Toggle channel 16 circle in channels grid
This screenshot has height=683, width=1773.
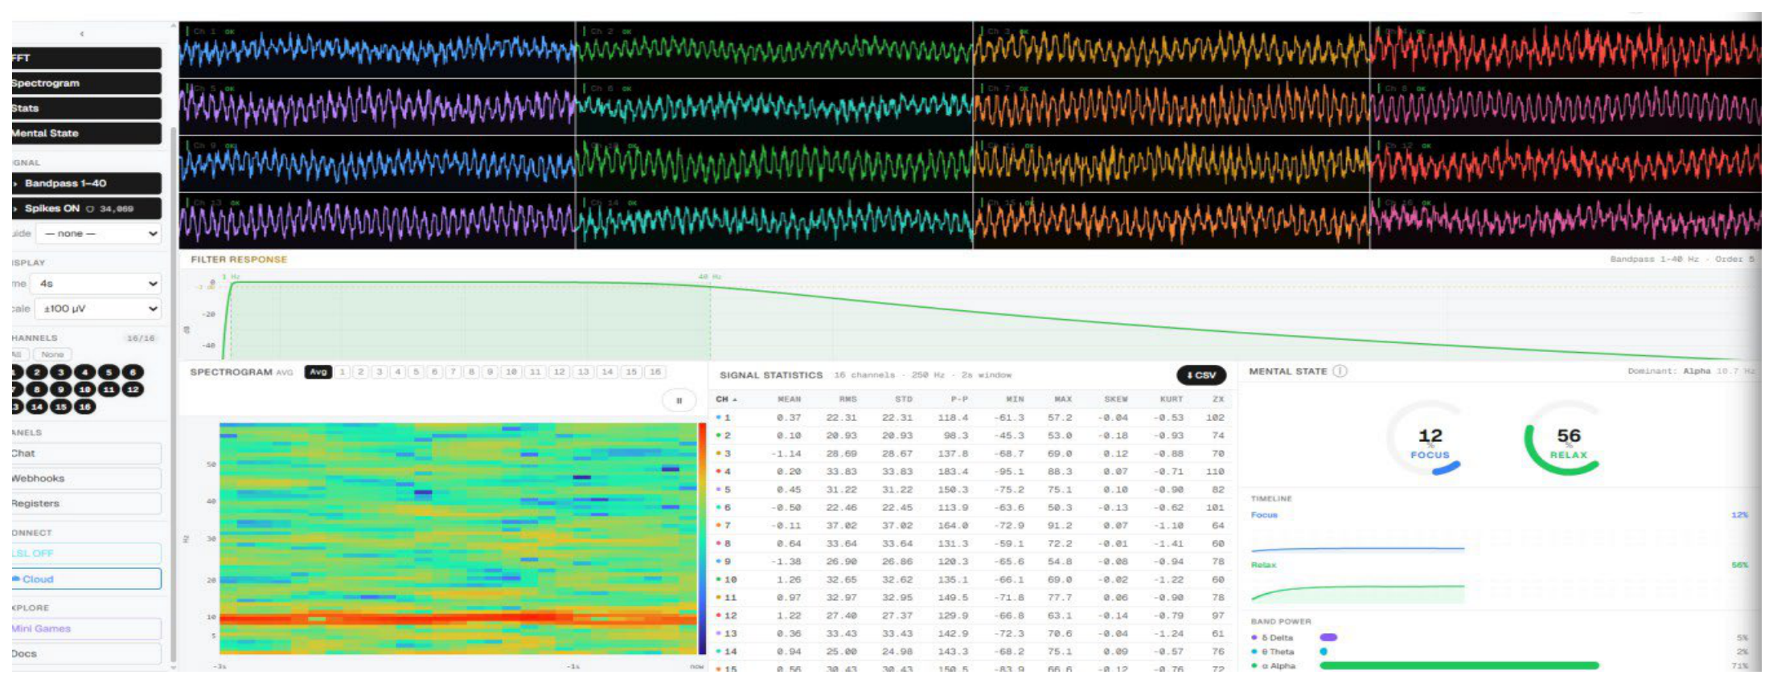pos(85,407)
